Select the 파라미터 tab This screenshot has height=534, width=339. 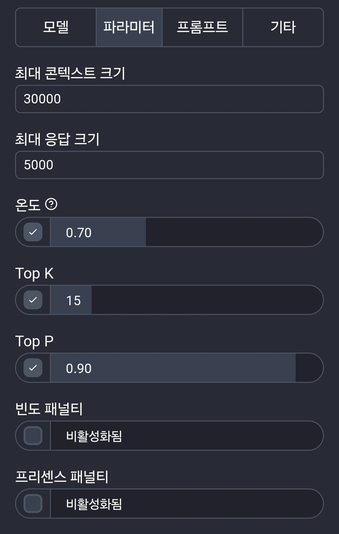(x=129, y=27)
